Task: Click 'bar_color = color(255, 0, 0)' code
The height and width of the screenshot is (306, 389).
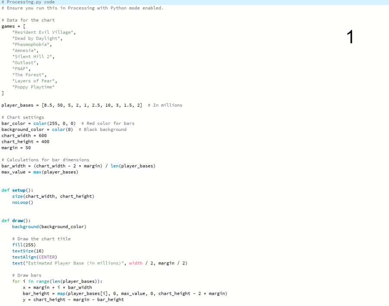Action: pos(38,123)
